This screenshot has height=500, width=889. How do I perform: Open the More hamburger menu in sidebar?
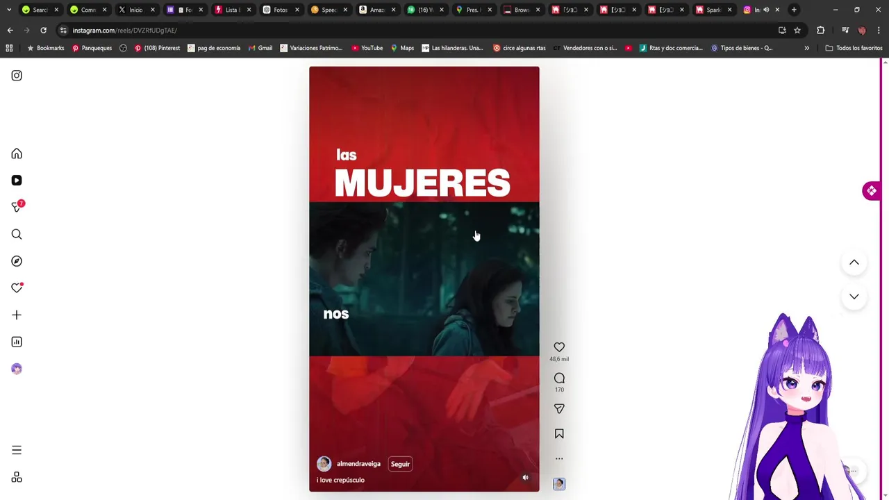coord(17,450)
